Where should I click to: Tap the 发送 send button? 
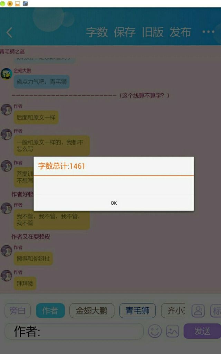[202, 331]
